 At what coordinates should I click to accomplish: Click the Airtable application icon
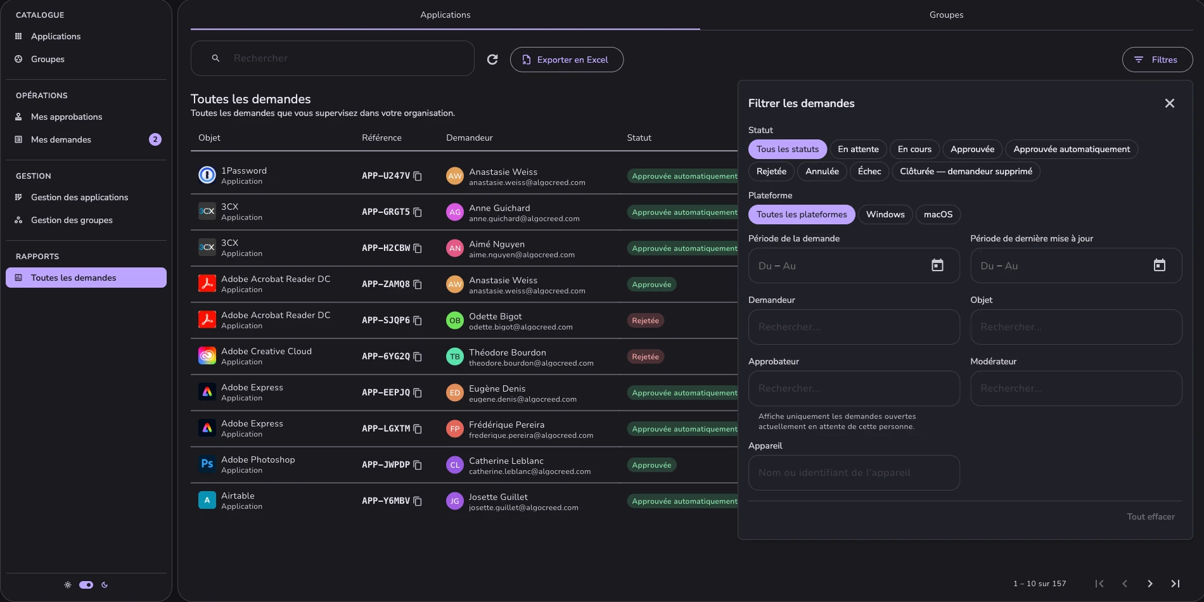[207, 500]
